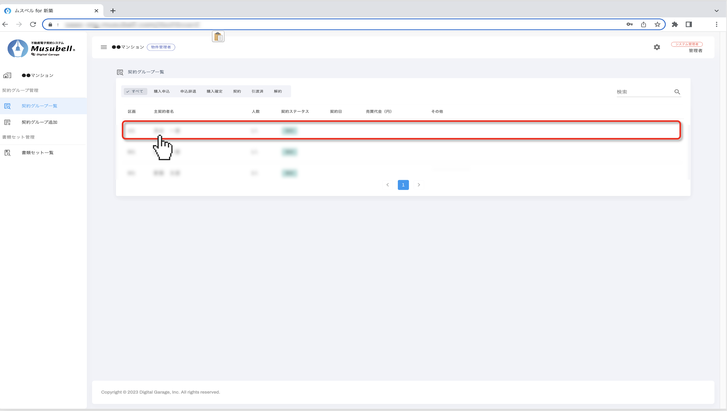The image size is (727, 411).
Task: Go to previous page chevron
Action: (388, 185)
